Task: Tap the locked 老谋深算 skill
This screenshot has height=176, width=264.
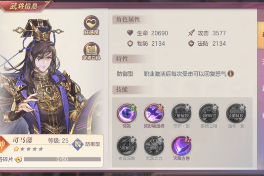Action: [x=127, y=146]
